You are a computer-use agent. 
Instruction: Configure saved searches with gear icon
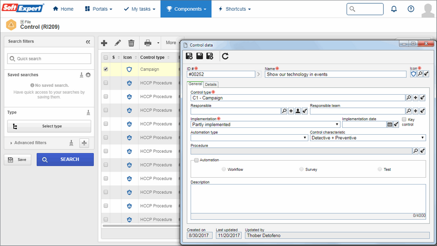(x=88, y=75)
